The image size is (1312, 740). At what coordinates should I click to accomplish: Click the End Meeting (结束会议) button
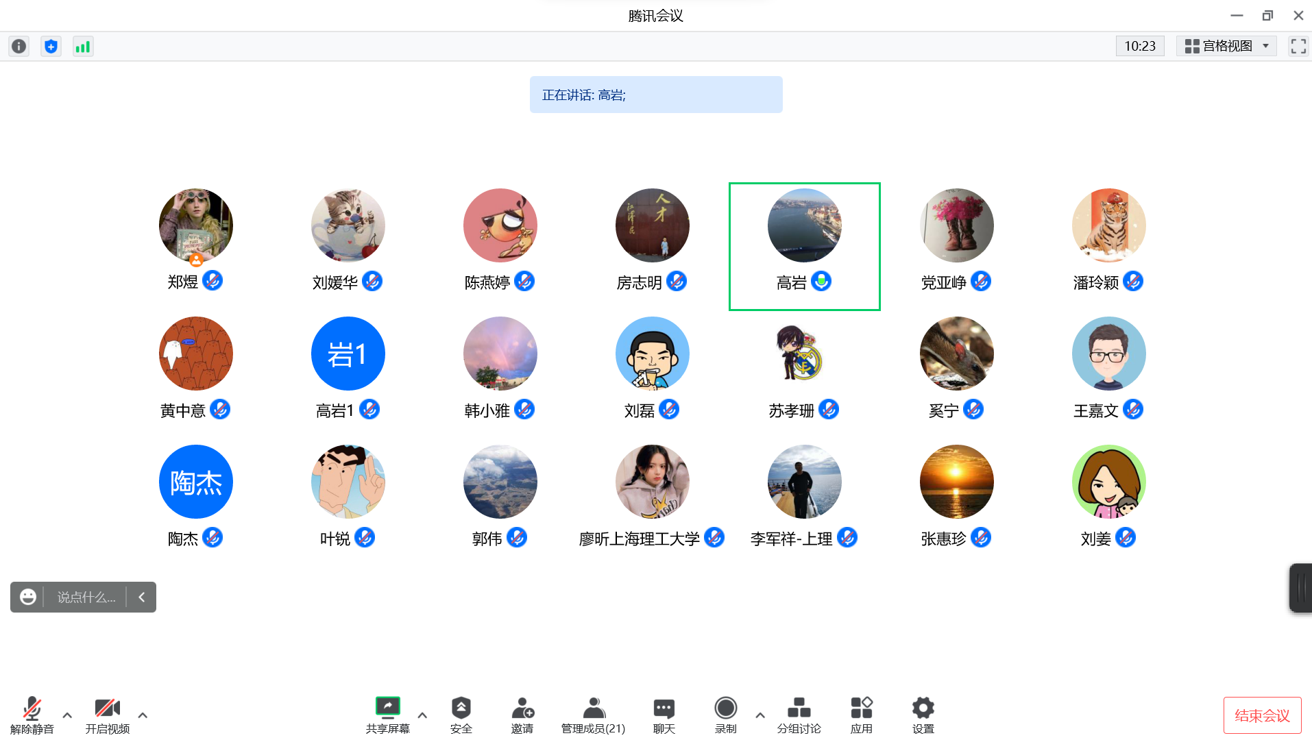pos(1262,715)
